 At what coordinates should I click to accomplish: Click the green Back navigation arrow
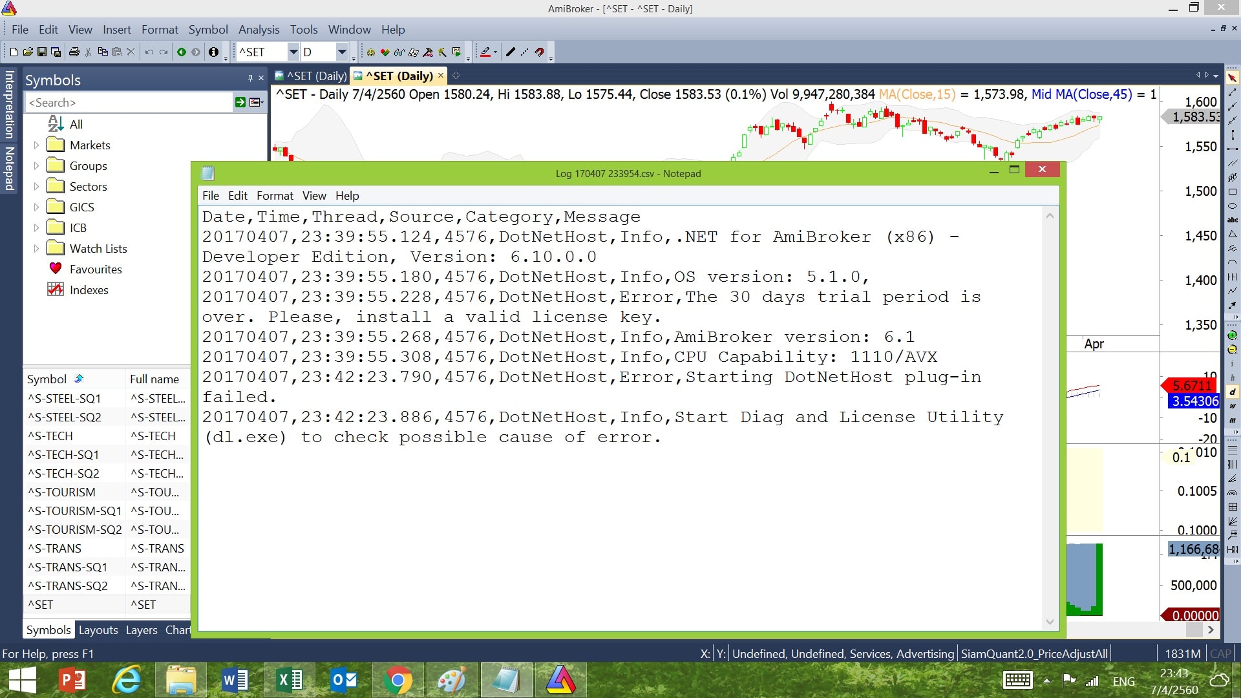(x=182, y=52)
